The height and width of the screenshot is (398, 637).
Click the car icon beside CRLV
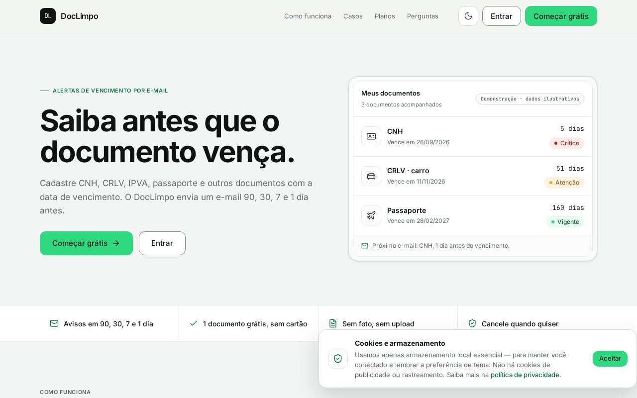[x=371, y=176]
